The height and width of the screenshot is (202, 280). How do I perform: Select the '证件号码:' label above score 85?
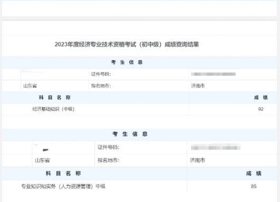click(108, 148)
